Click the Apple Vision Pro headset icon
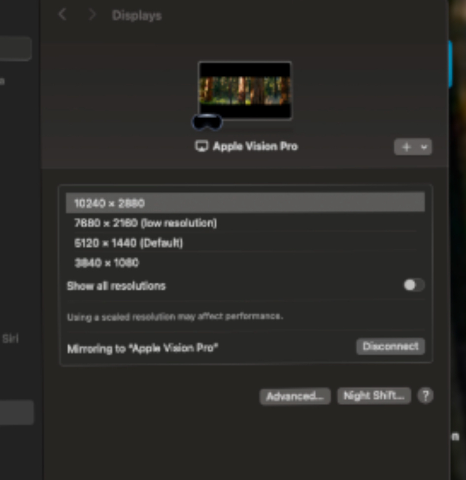 (207, 122)
